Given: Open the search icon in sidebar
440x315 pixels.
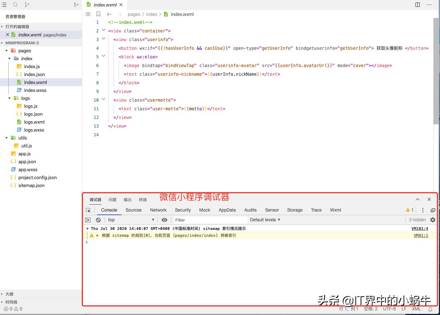Looking at the screenshot, I should [15, 5].
